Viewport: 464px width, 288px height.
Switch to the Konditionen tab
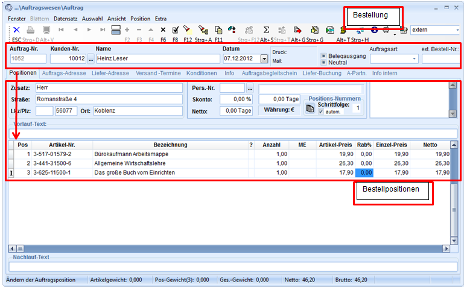202,74
